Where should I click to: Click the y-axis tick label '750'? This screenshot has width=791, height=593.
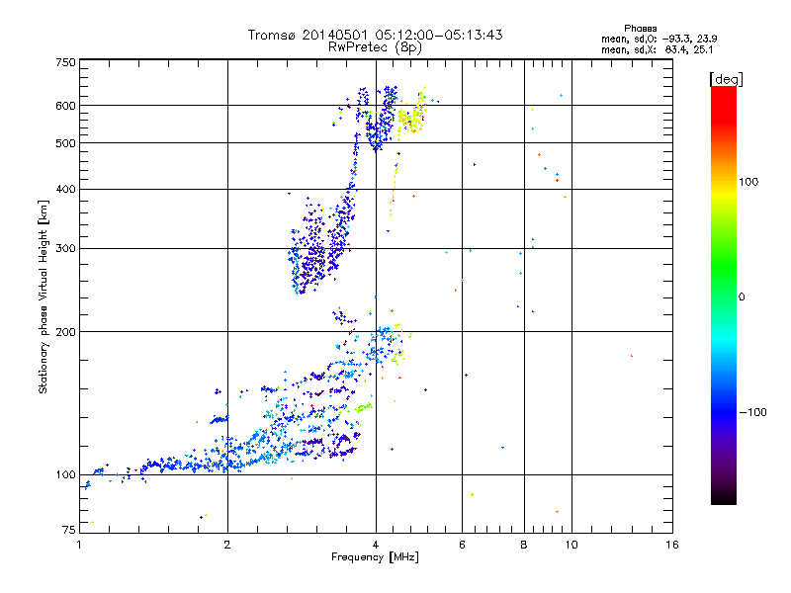coord(65,62)
